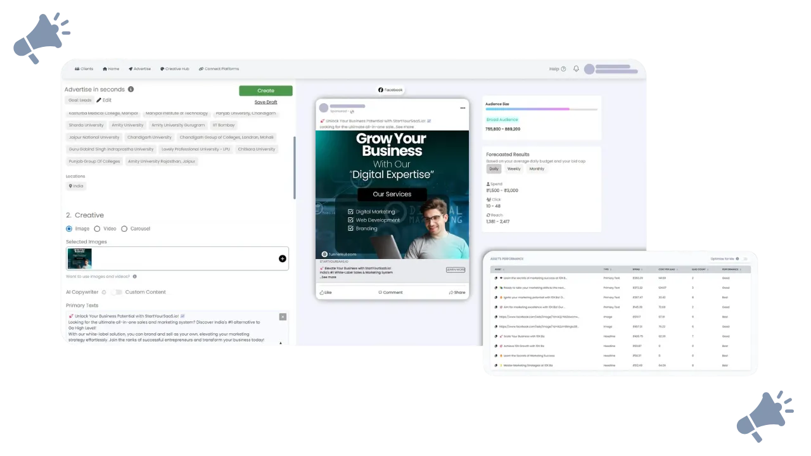Image resolution: width=811 pixels, height=456 pixels.
Task: Enable the Optimize for Me toggle
Action: pos(744,259)
